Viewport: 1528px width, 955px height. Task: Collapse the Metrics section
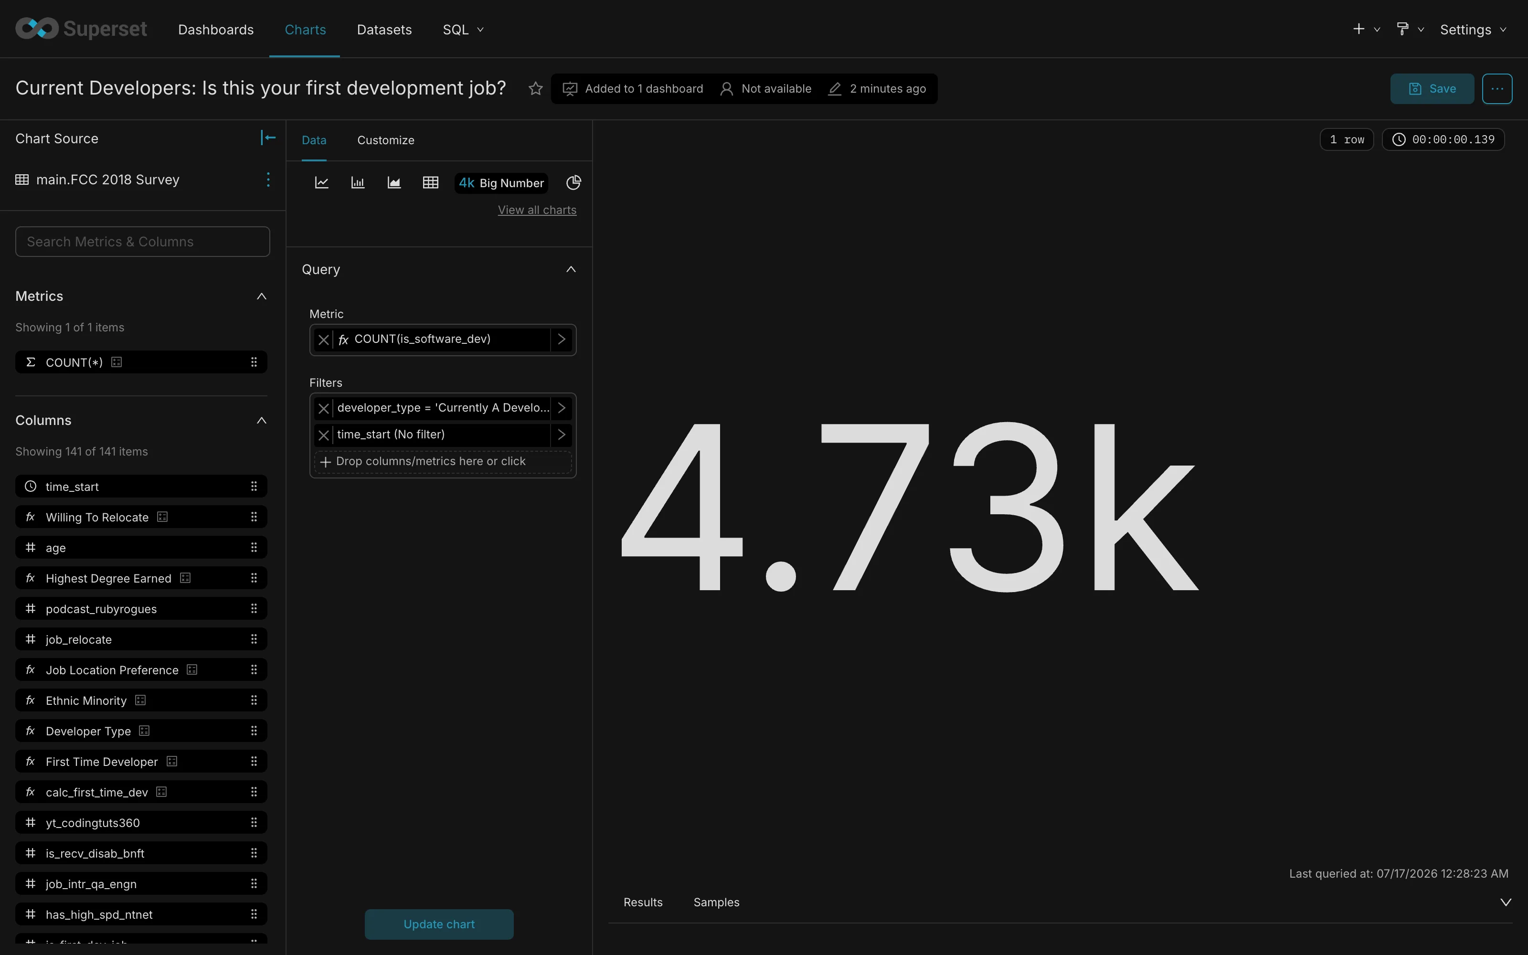point(261,296)
